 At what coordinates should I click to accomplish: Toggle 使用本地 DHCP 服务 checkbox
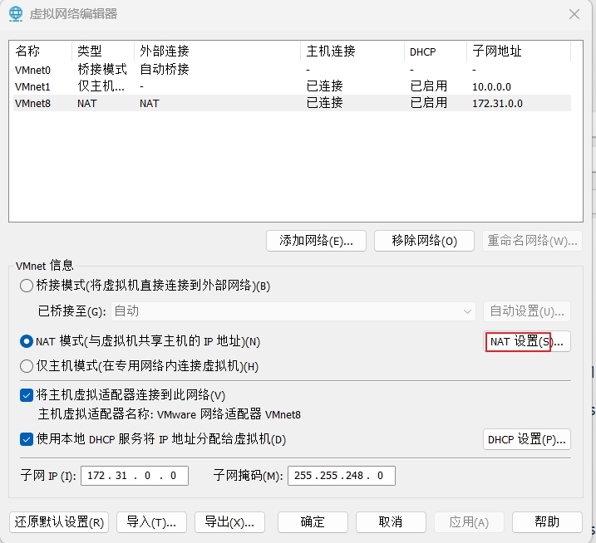click(27, 439)
